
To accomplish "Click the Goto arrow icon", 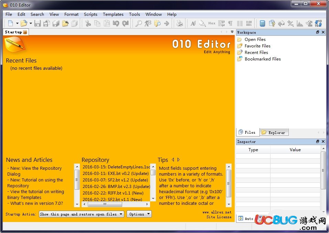I will pos(167,23).
